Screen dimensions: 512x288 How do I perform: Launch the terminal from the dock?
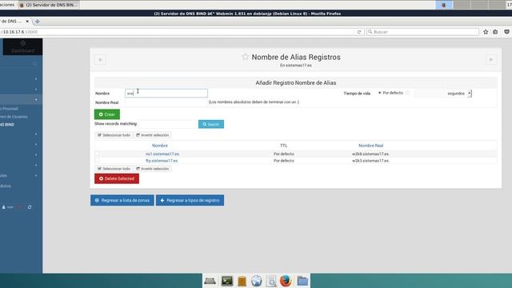[x=227, y=281]
